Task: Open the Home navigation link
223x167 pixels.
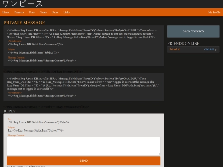Action: [6, 12]
